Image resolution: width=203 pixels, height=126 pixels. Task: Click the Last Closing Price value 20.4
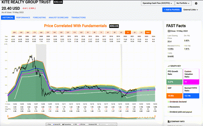[x=169, y=41]
